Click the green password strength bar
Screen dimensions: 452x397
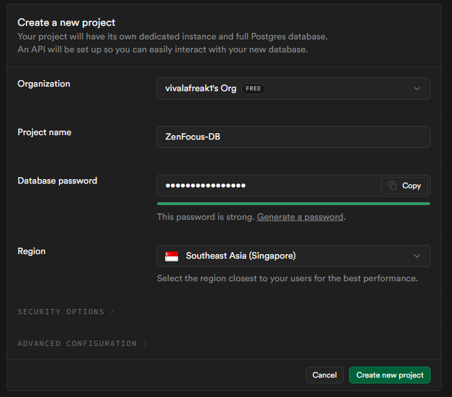(x=293, y=204)
